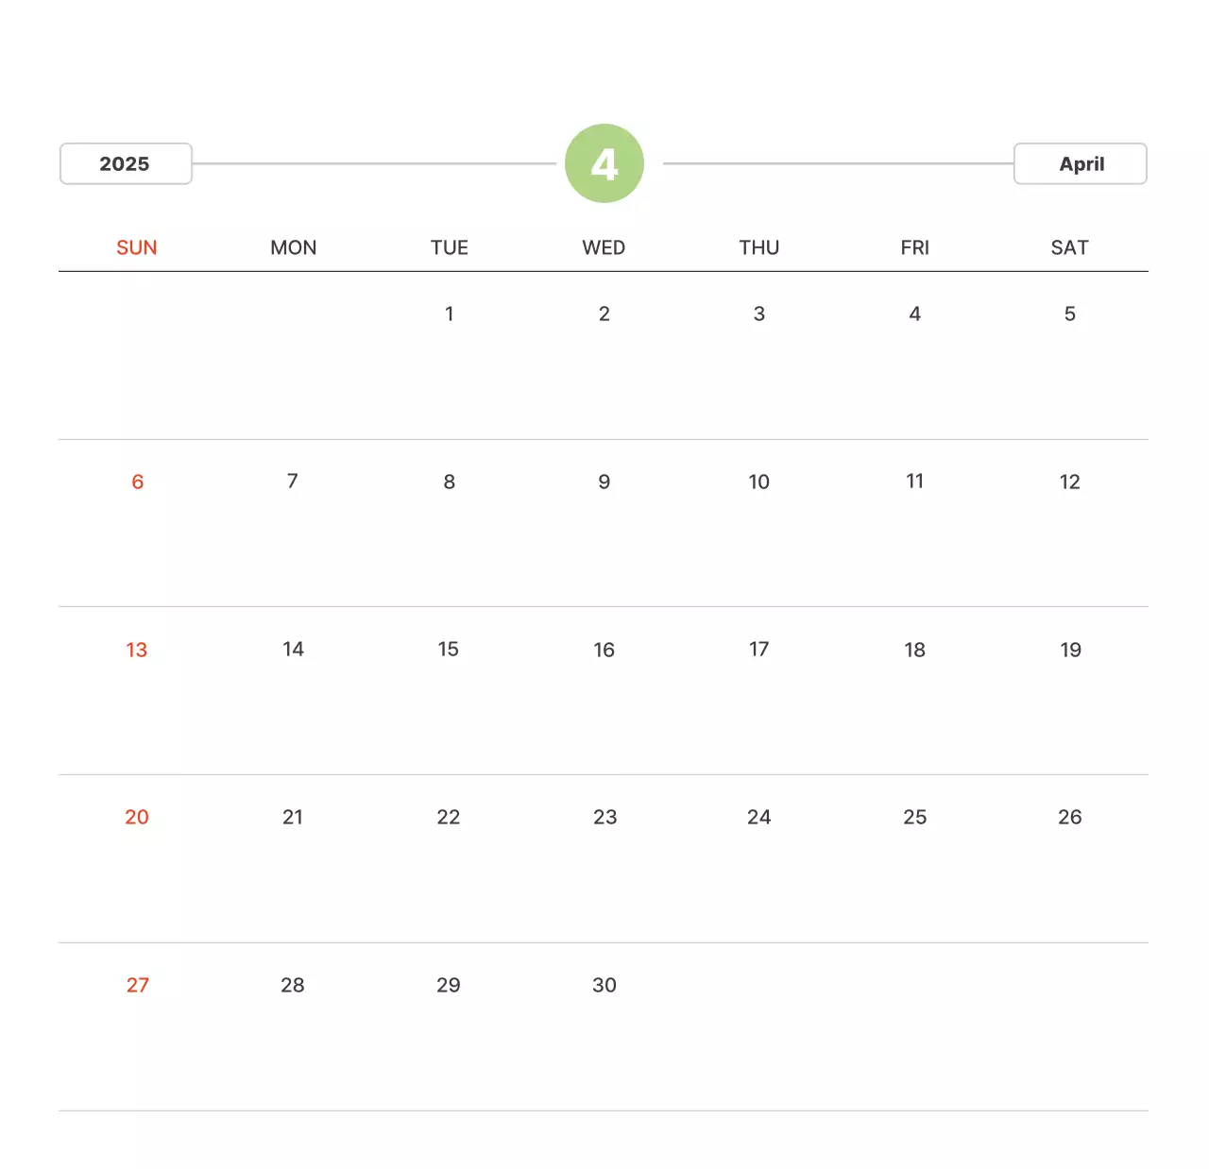Select Sunday the 13th
Viewport: 1209px width, 1169px height.
[x=137, y=650]
